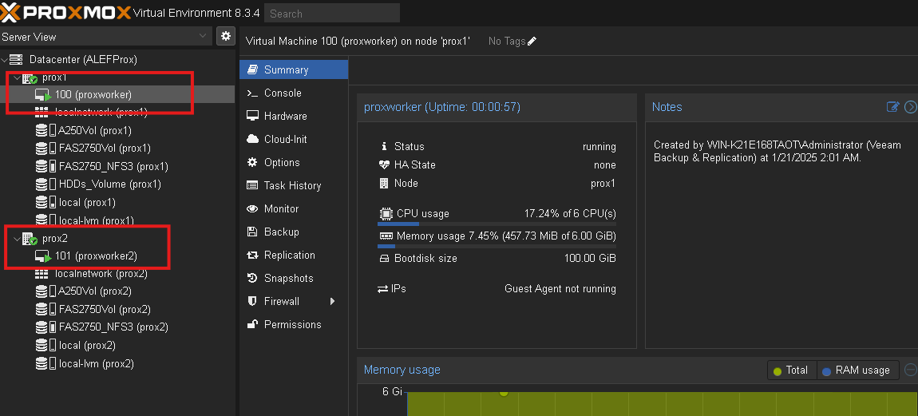Click the Memory usage chart data point
The height and width of the screenshot is (416, 918).
tap(504, 392)
